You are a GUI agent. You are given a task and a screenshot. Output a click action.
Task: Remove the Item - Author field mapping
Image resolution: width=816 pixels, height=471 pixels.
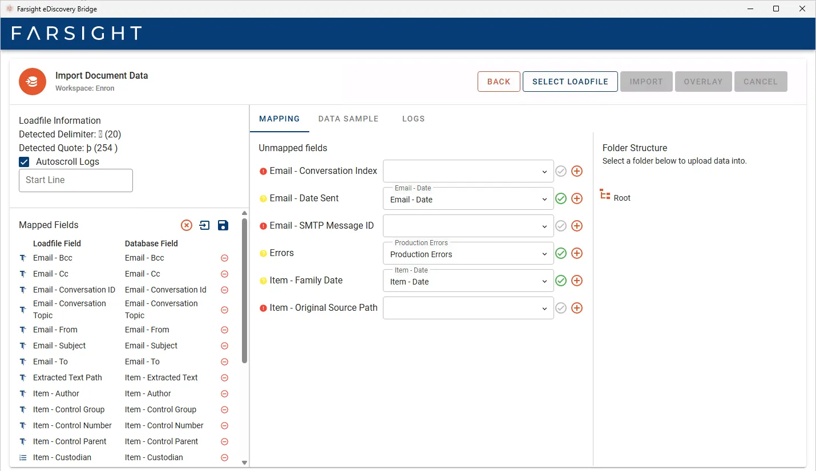(224, 394)
